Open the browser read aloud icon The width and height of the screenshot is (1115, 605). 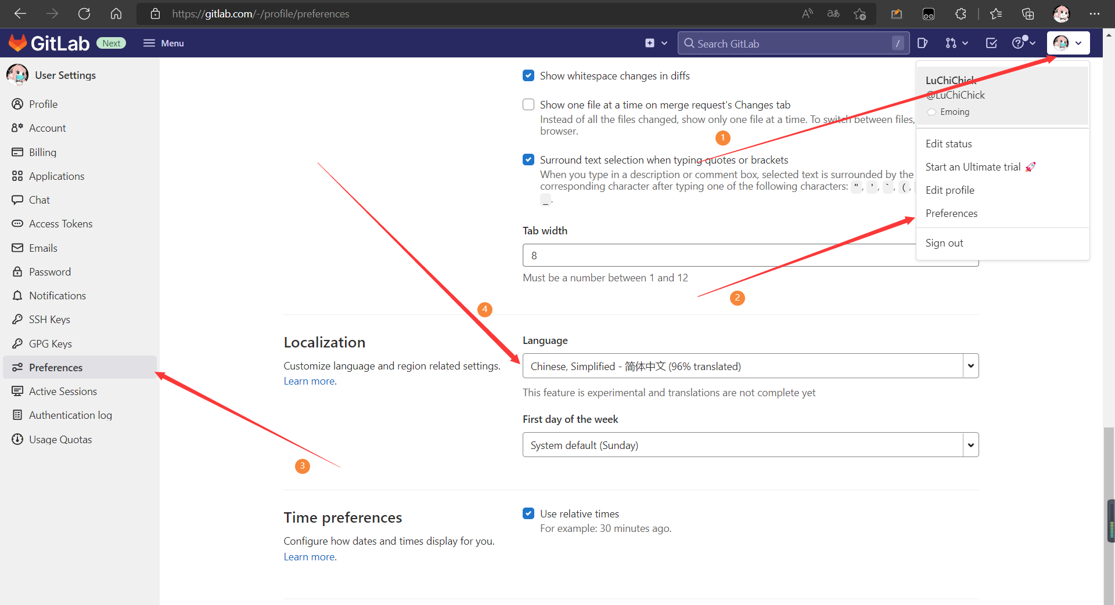(x=807, y=13)
